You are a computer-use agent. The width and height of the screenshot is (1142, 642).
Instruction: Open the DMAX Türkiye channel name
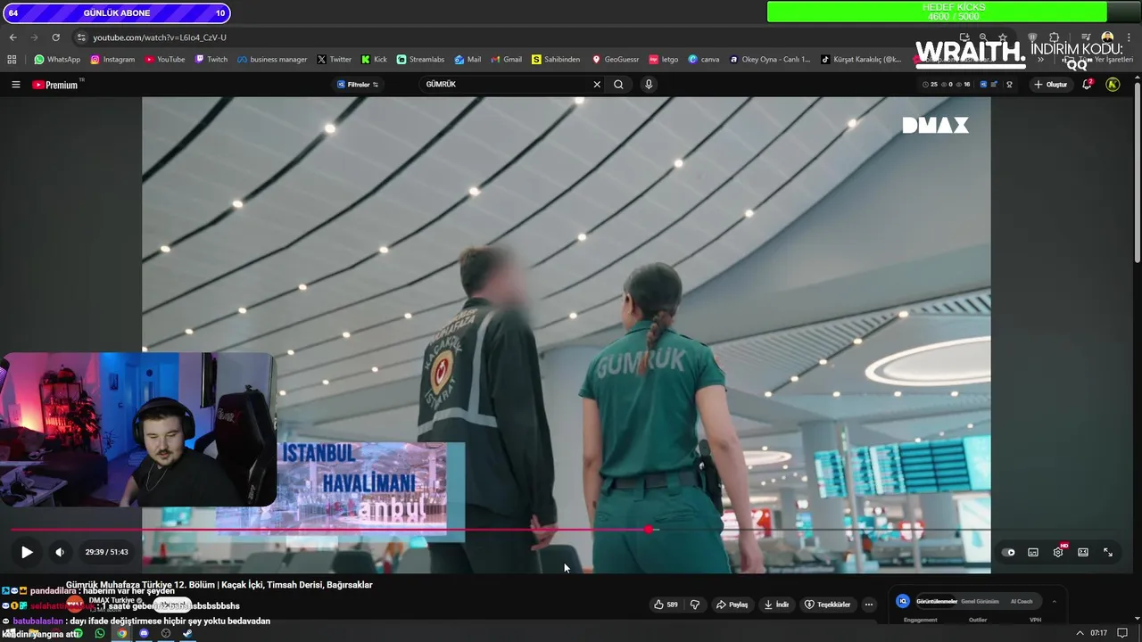pyautogui.click(x=113, y=600)
